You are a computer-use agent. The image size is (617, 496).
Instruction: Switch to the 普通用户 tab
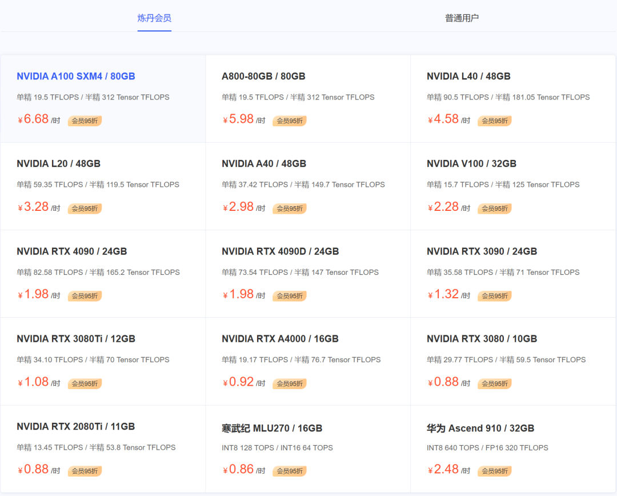(x=462, y=18)
